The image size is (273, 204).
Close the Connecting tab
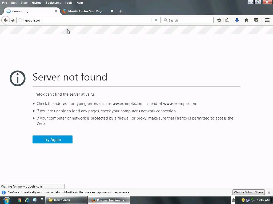tap(56, 11)
